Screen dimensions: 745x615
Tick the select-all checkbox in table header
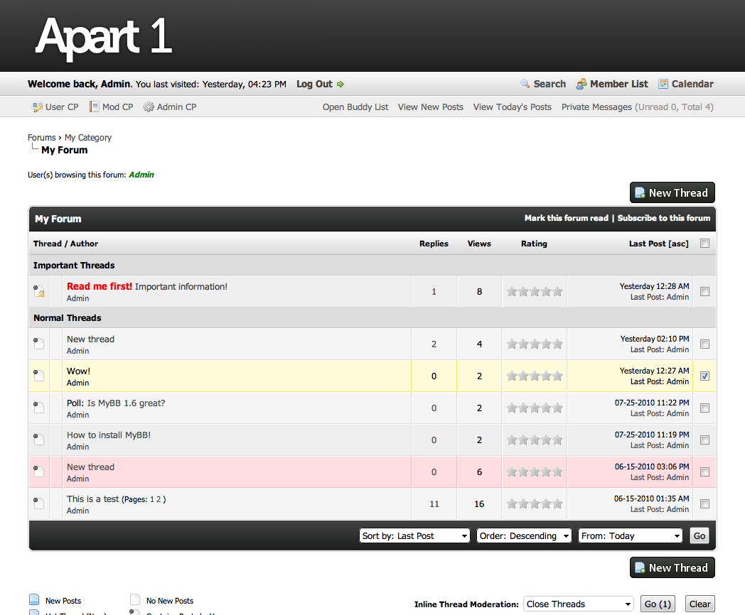click(704, 244)
